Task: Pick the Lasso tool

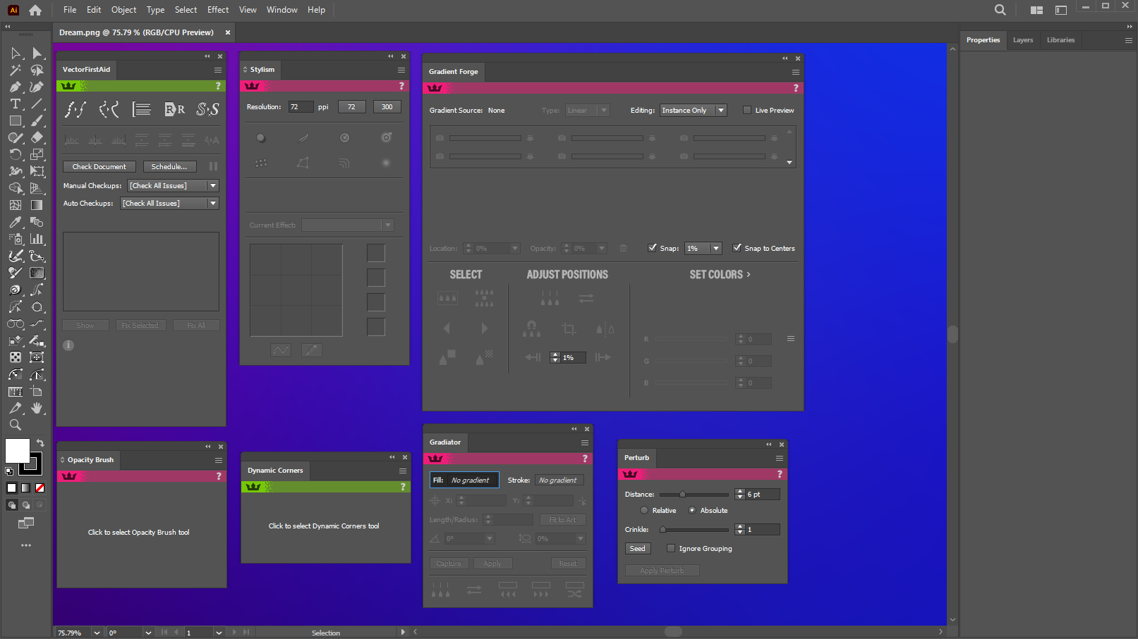Action: [37, 70]
